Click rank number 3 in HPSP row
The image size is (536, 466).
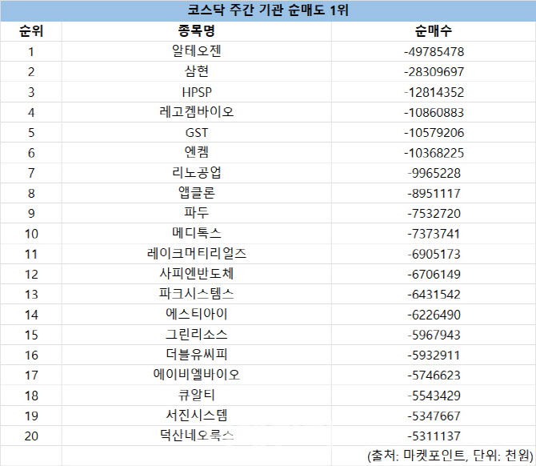31,92
